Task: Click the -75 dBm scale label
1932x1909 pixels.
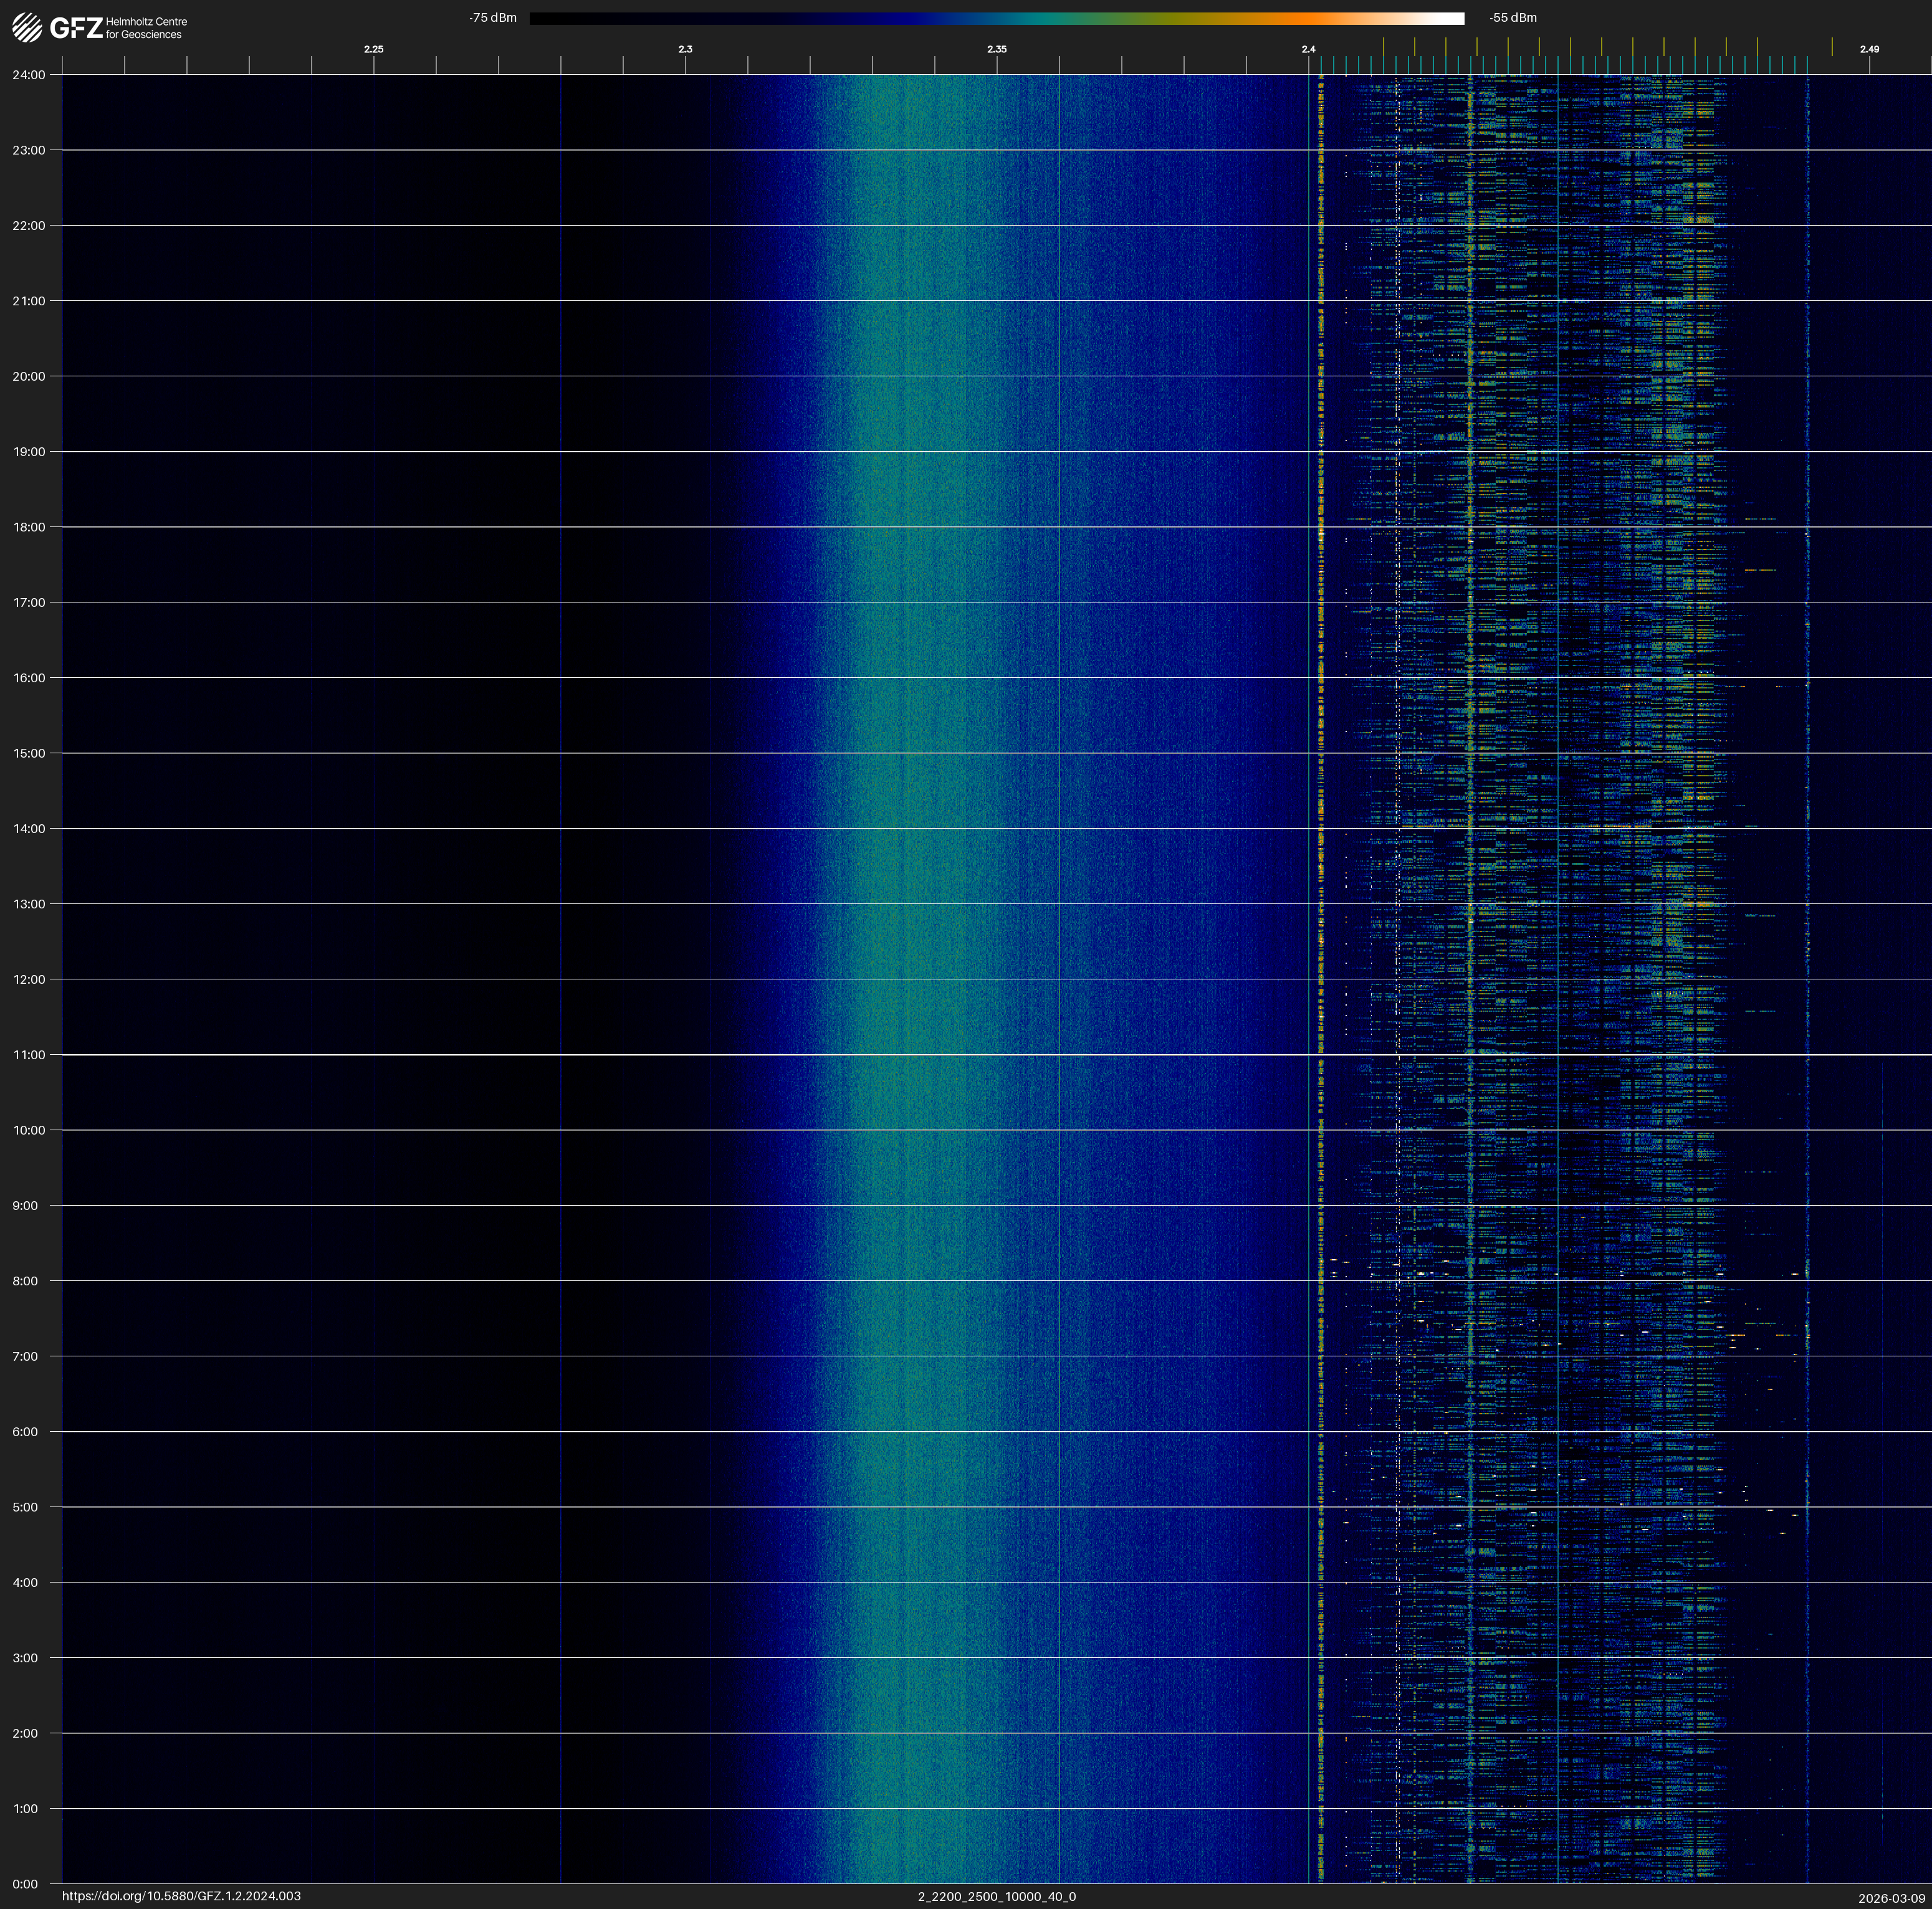Action: [492, 18]
